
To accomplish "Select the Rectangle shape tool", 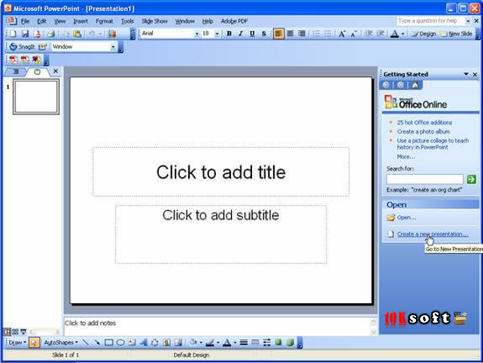I will (109, 343).
